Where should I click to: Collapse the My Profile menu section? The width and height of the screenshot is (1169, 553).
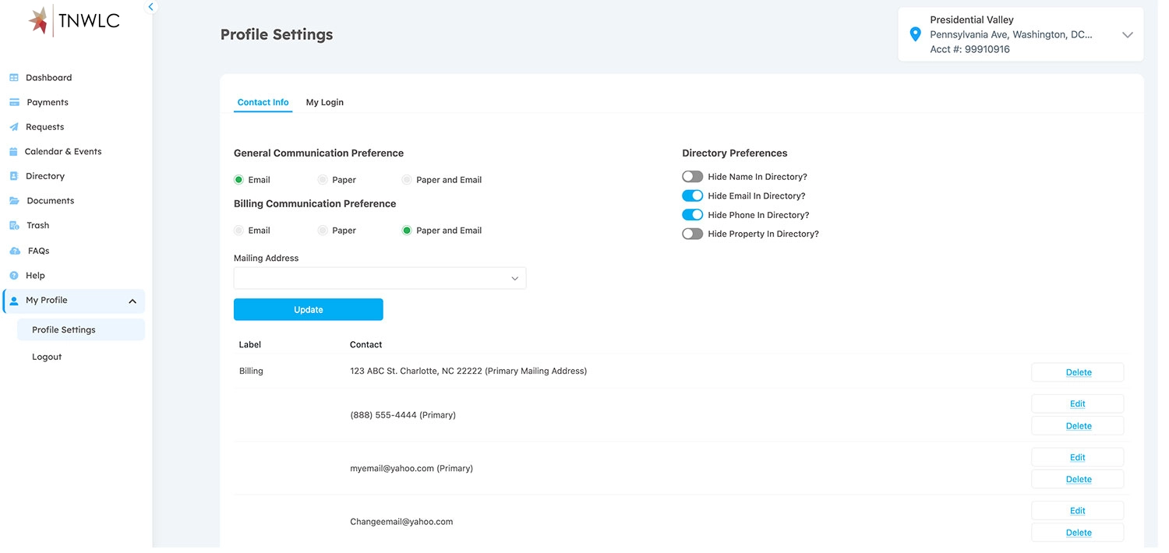click(132, 301)
